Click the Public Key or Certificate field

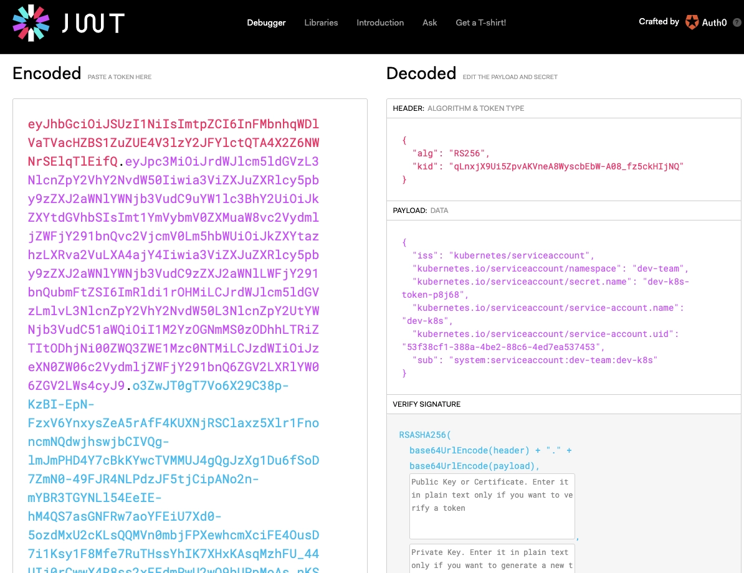tap(492, 506)
